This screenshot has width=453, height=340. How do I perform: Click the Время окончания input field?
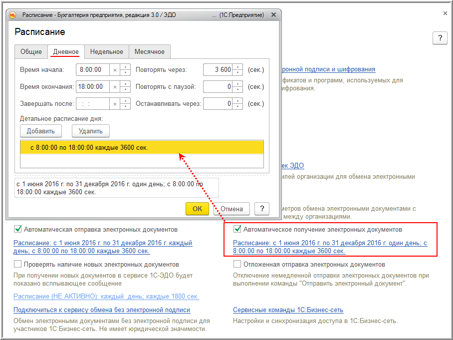[x=93, y=87]
